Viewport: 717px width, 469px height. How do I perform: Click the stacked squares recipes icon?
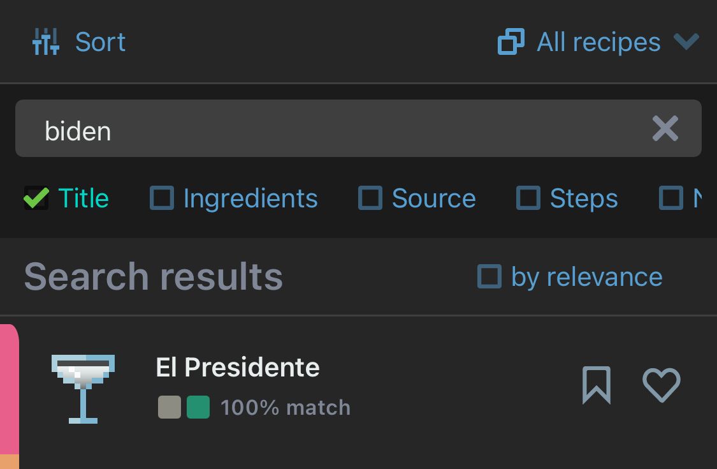pyautogui.click(x=511, y=42)
